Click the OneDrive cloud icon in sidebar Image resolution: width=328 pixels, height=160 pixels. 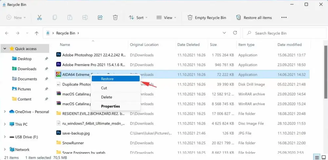12,112
